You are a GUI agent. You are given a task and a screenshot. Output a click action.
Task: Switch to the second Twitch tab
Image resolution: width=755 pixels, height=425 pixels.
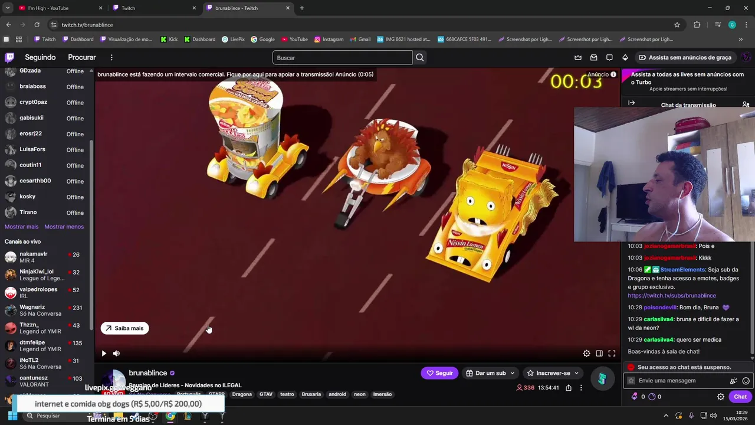point(154,8)
